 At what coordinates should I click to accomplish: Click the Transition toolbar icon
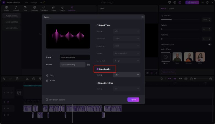pos(44,9)
